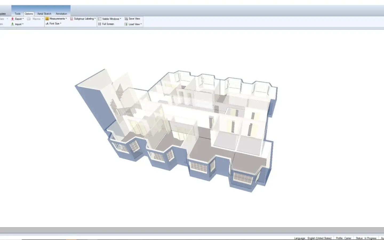Switch to the Tools tab
This screenshot has width=384, height=240.
click(18, 14)
